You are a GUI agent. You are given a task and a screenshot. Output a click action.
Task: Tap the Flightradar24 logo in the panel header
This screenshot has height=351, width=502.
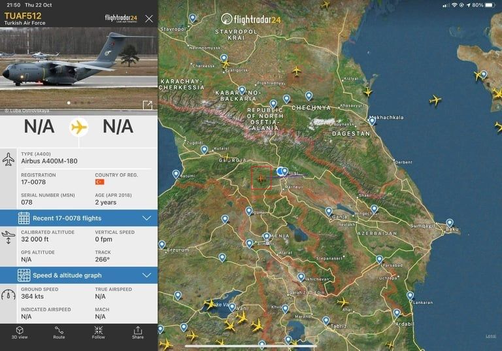pyautogui.click(x=121, y=18)
